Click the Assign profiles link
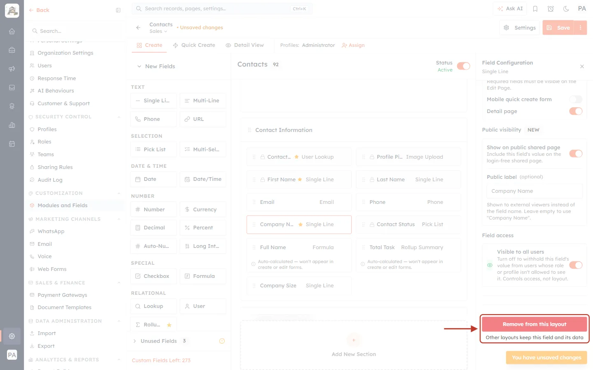The image size is (593, 370). click(353, 45)
